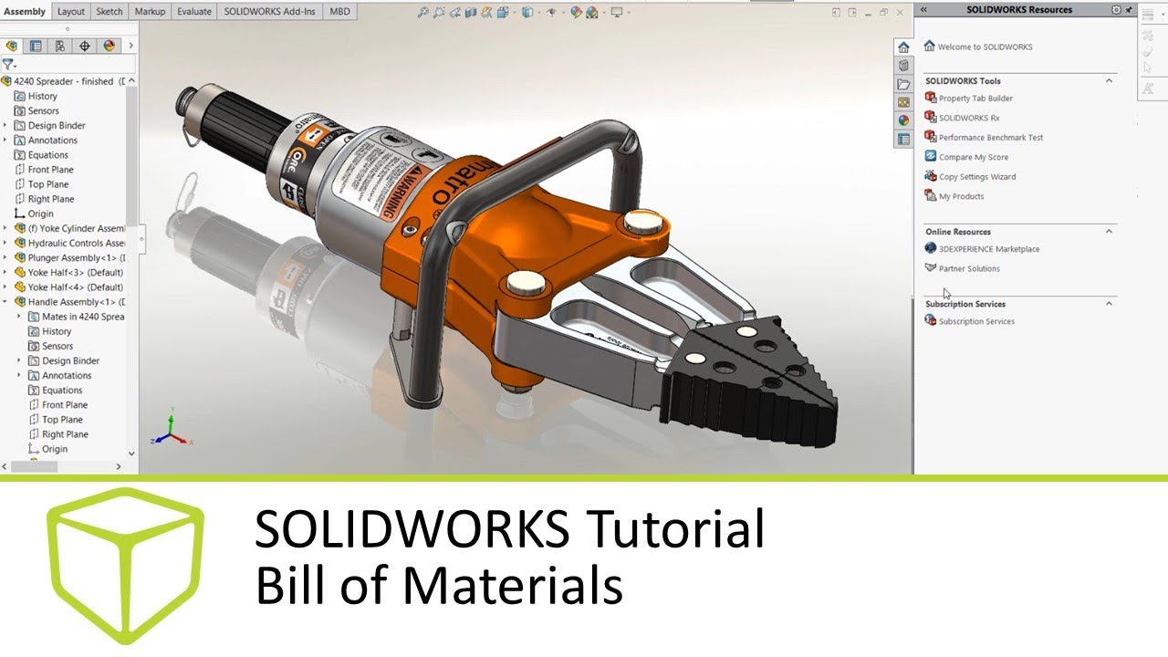Click the Edit Appearance color ball icon
This screenshot has height=657, width=1168.
tap(576, 12)
